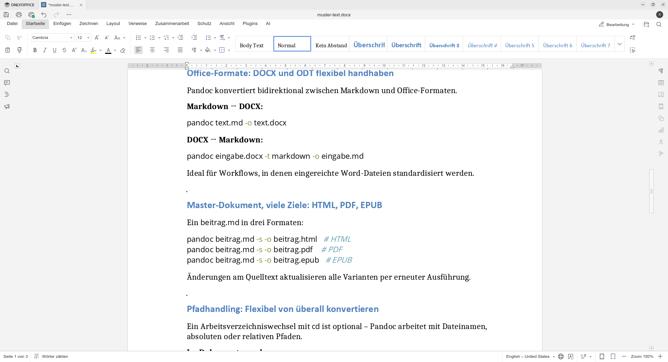Open Table settings in right sidebar
The image size is (668, 362).
[x=661, y=83]
